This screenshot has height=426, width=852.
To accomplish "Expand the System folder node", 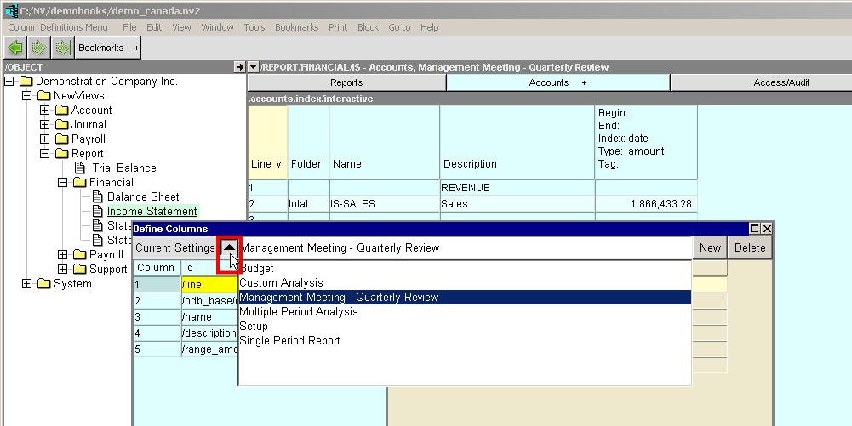I will pos(27,284).
